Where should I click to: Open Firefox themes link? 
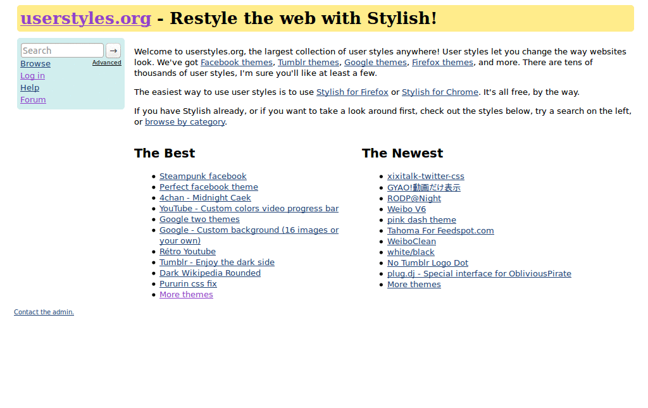(x=442, y=63)
